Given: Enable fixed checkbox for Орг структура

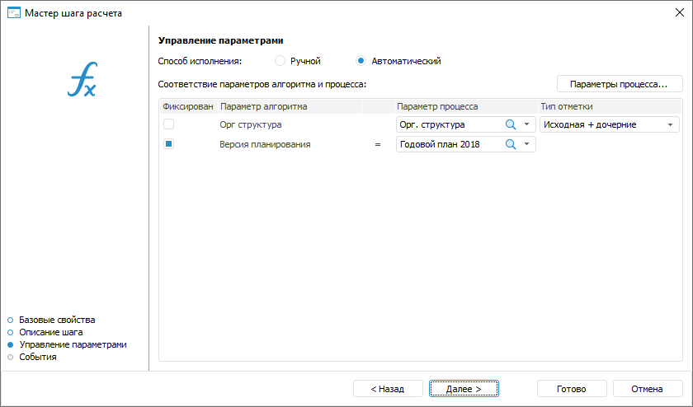Looking at the screenshot, I should (x=168, y=124).
